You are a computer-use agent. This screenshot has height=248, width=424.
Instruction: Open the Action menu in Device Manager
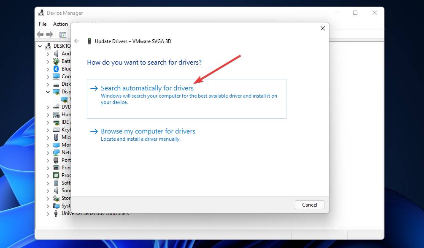pyautogui.click(x=60, y=24)
